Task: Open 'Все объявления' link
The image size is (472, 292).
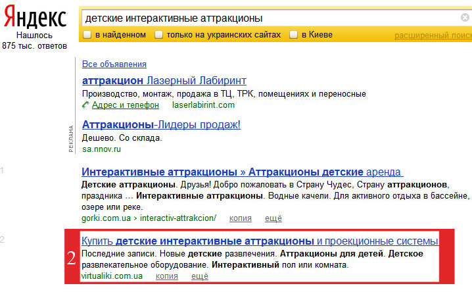Action: [x=114, y=64]
